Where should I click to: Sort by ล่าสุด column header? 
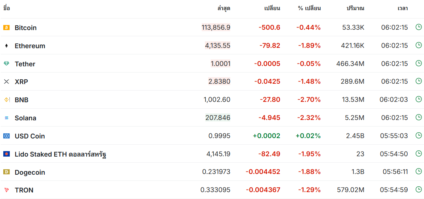coord(224,8)
